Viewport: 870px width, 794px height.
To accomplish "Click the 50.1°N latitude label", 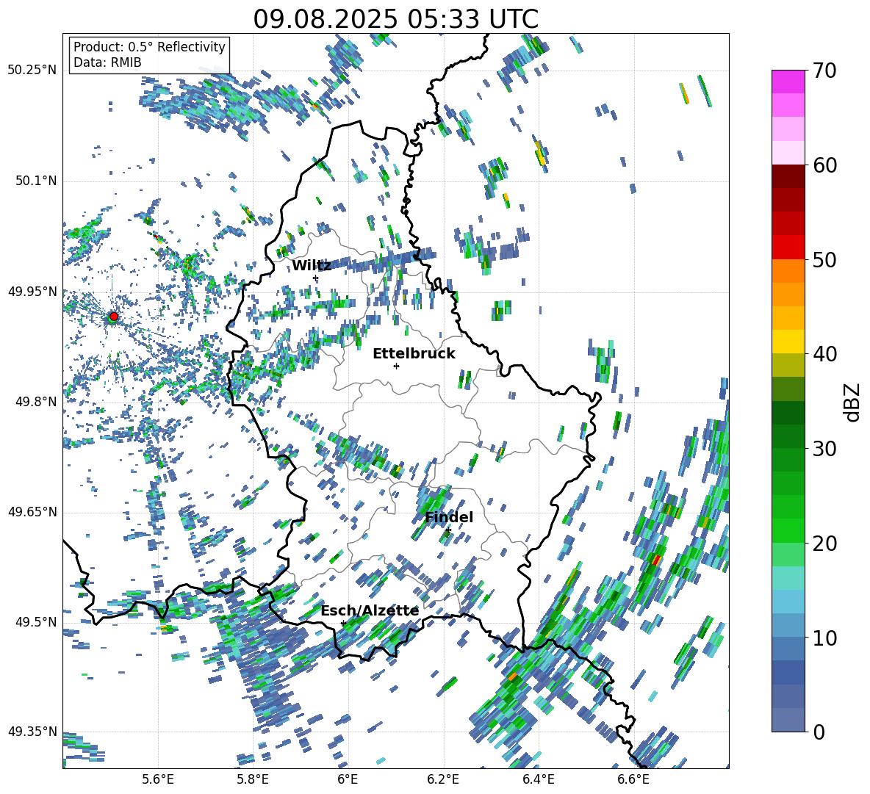I will click(36, 181).
